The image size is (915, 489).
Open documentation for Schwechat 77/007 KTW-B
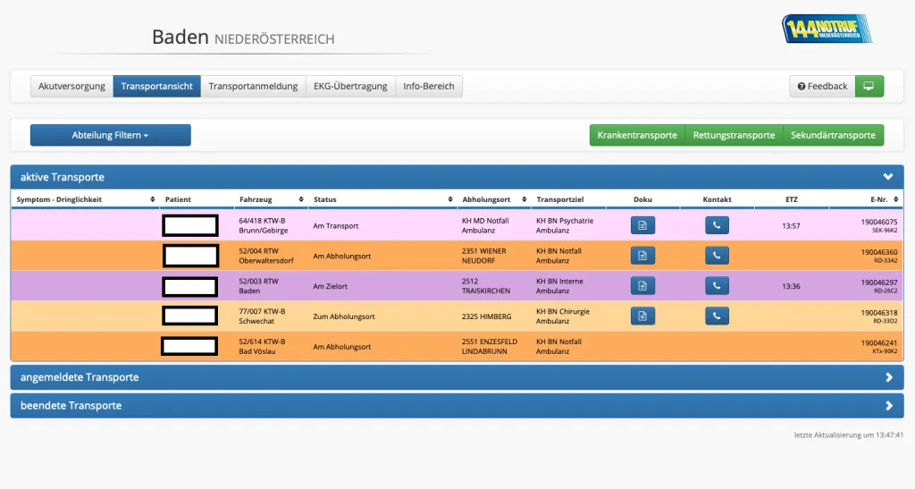[x=642, y=316]
